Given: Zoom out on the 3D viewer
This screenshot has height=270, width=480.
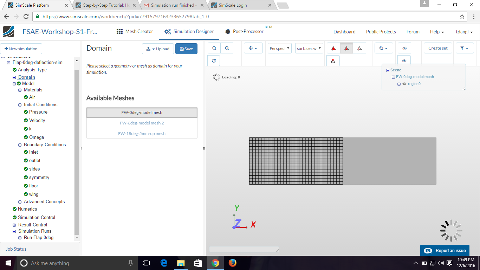Looking at the screenshot, I should pyautogui.click(x=227, y=48).
